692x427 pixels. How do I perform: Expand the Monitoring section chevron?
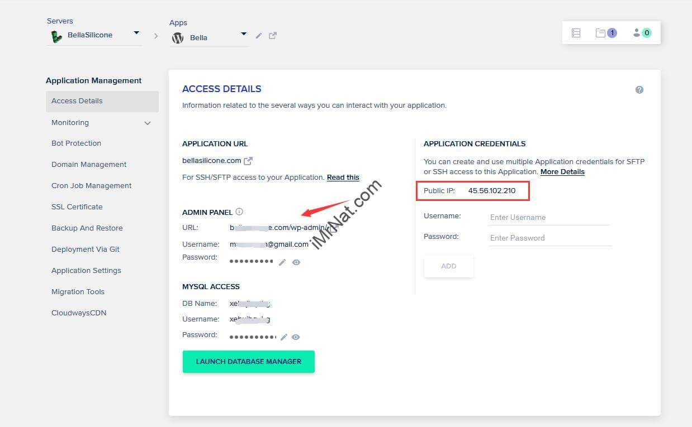[148, 123]
